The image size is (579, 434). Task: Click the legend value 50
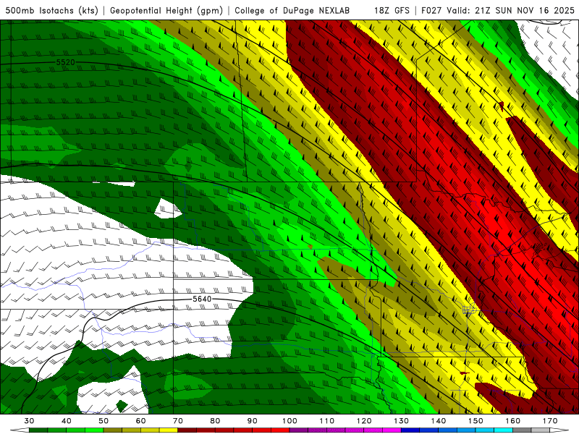click(103, 421)
